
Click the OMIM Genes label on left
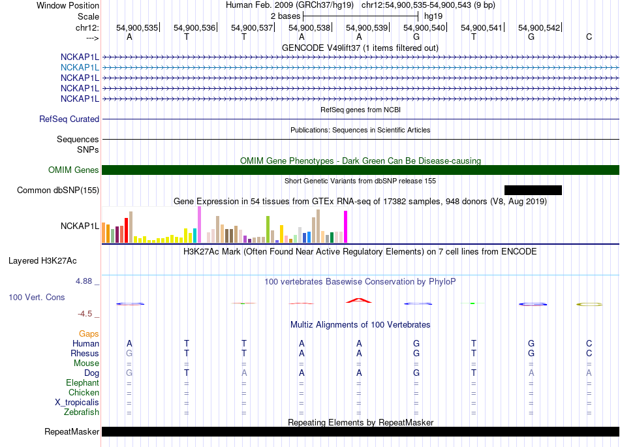(74, 170)
